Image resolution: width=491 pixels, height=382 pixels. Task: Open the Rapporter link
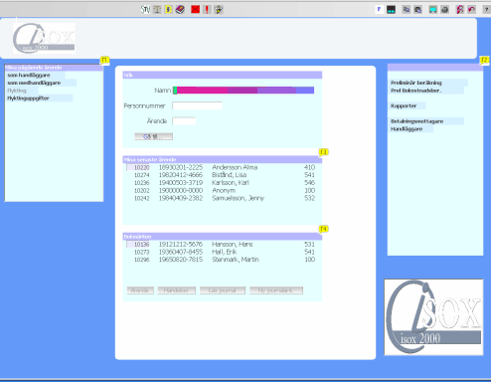404,105
